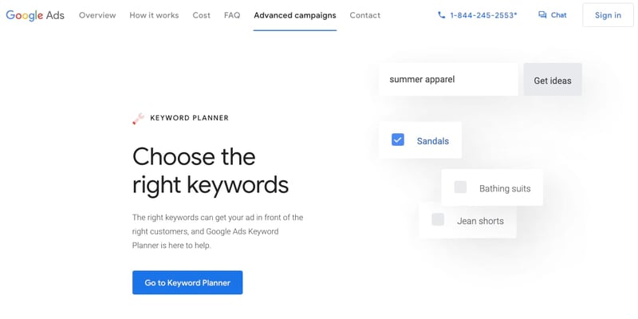
Task: Uncheck the Sandals checkbox
Action: pyautogui.click(x=397, y=140)
